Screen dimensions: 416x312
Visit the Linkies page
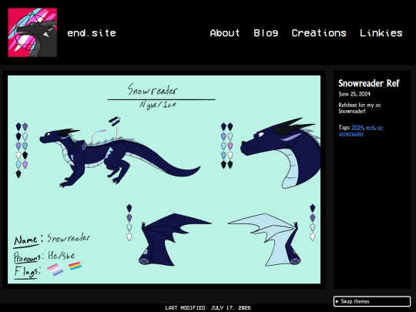[x=381, y=33]
